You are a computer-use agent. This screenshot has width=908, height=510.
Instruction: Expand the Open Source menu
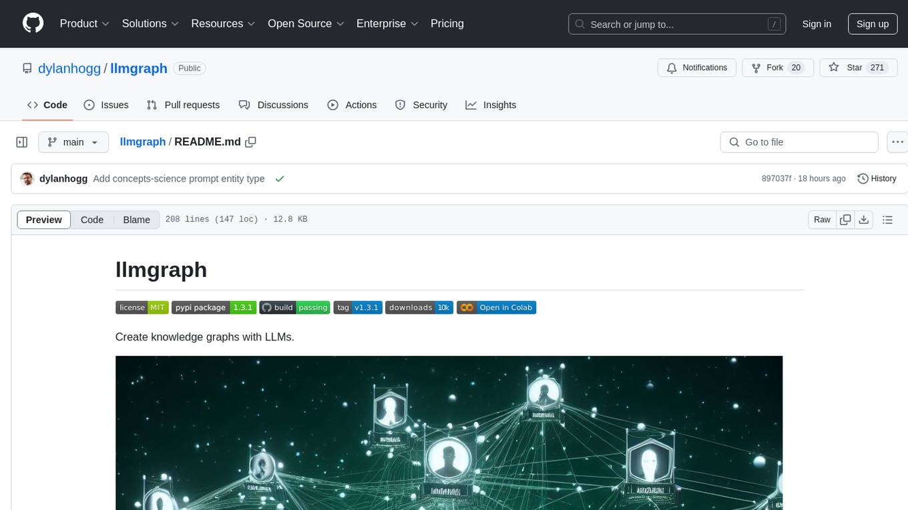tap(306, 23)
